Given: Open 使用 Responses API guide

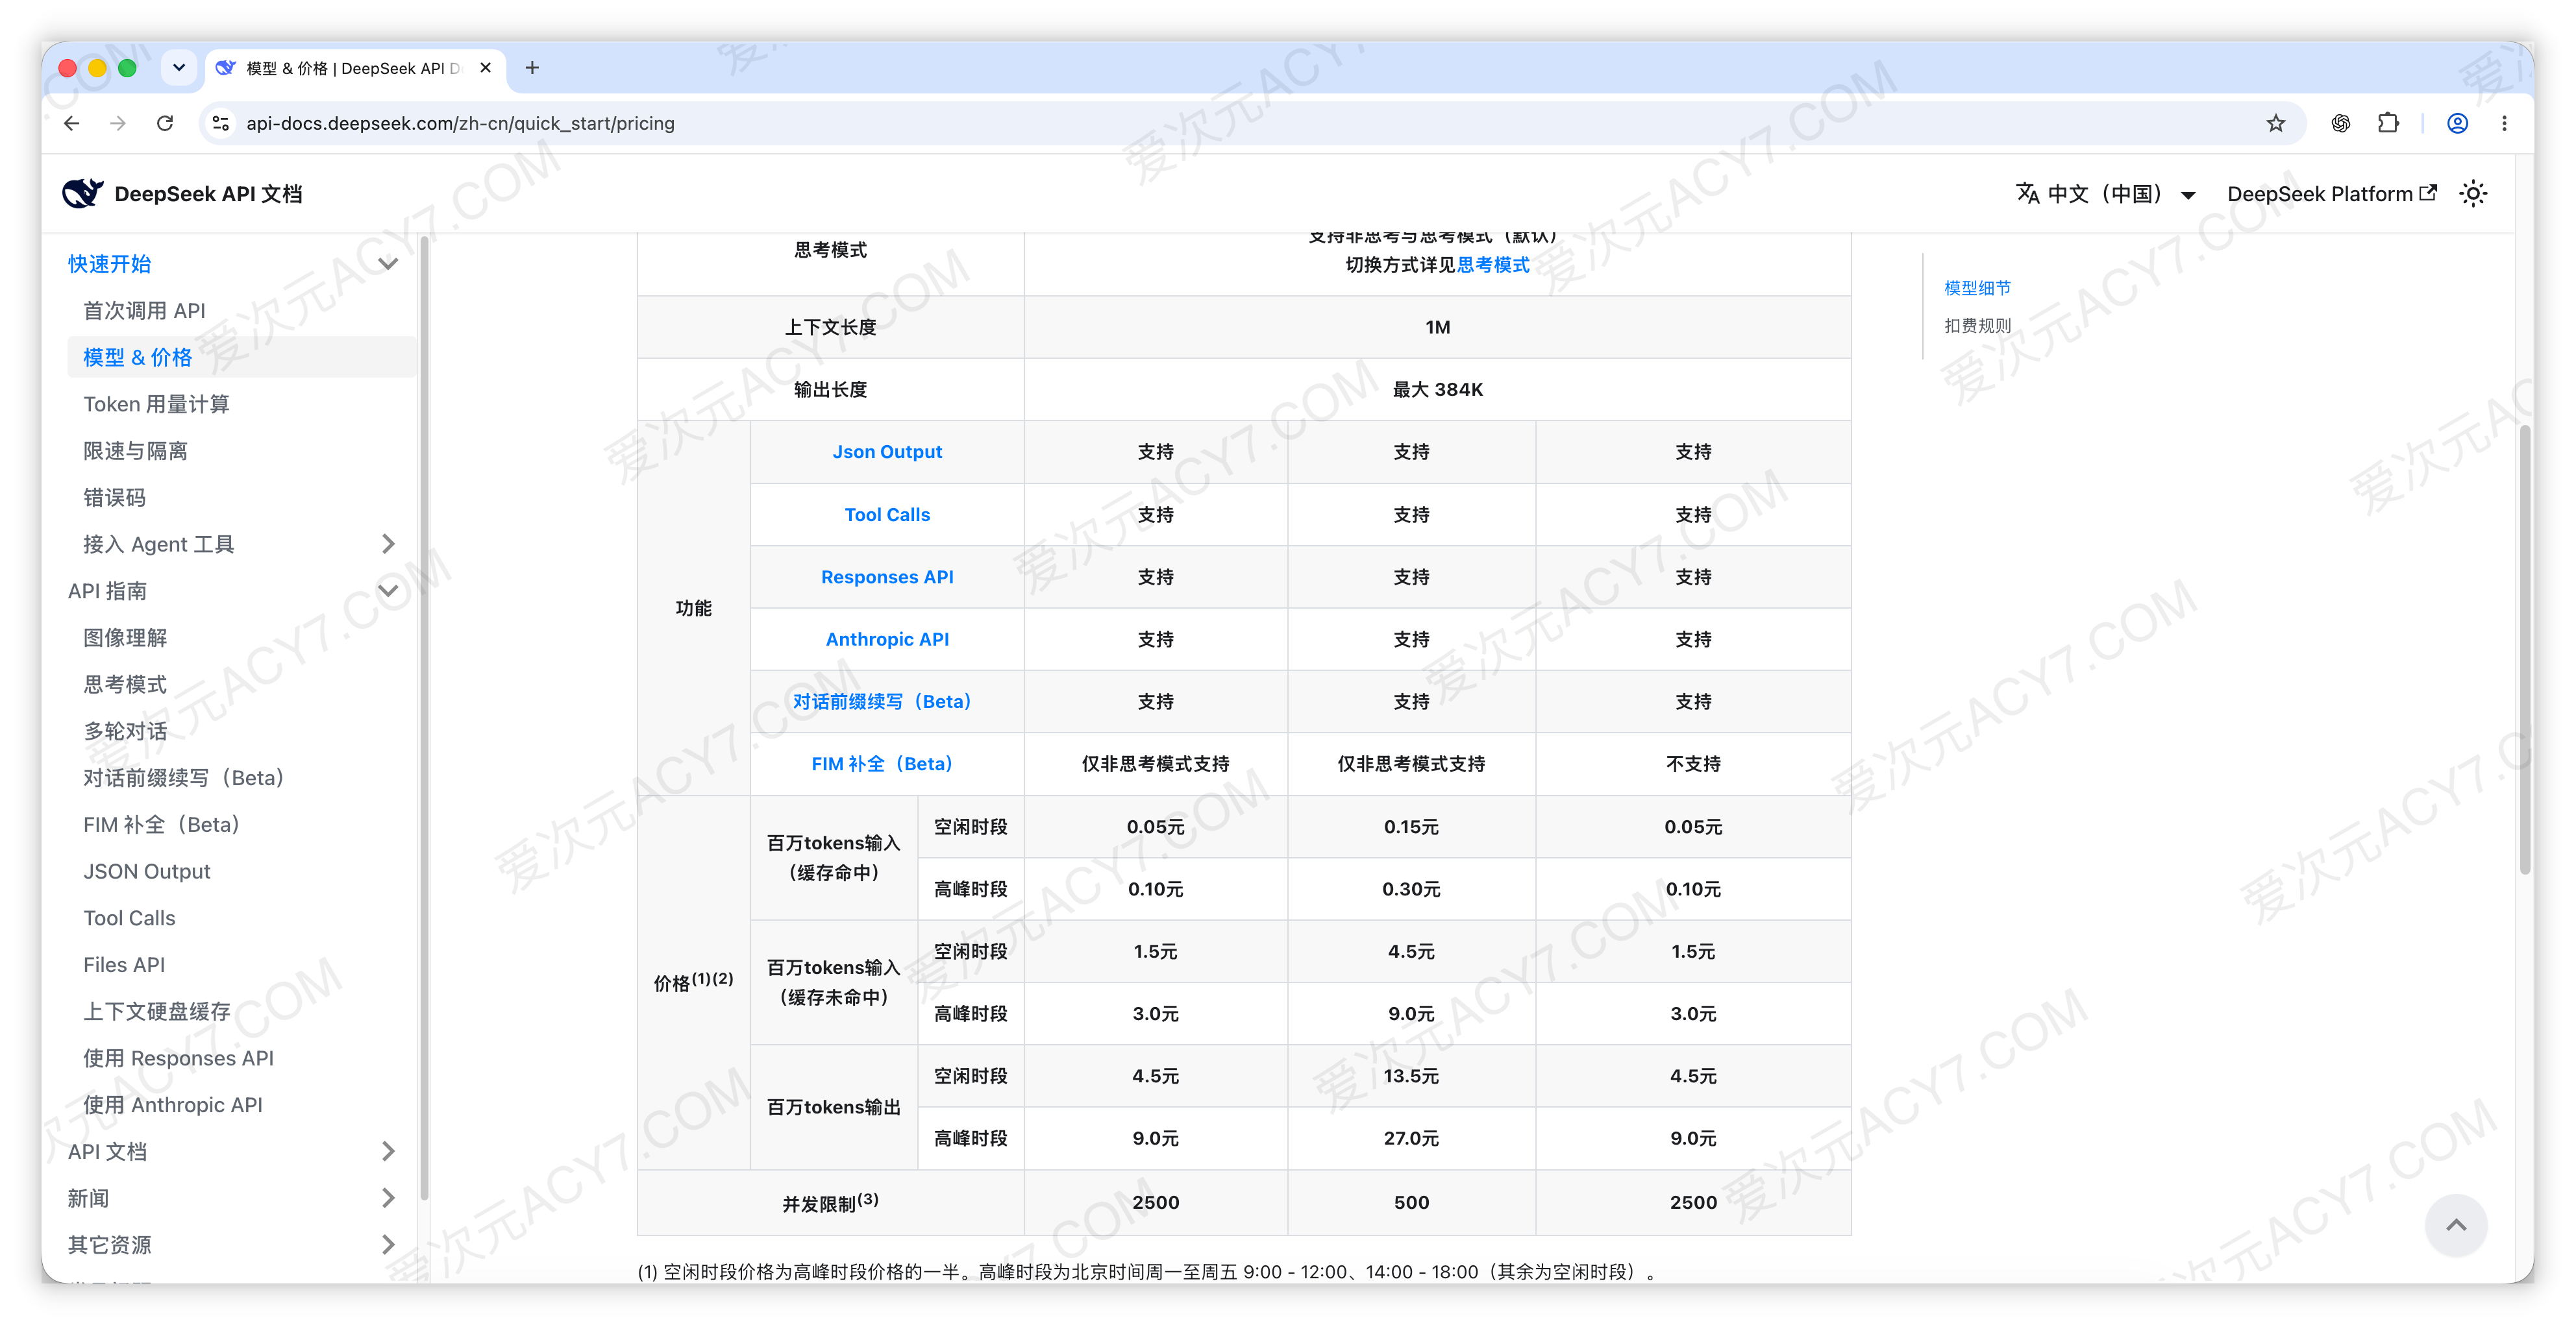Looking at the screenshot, I should tap(178, 1057).
